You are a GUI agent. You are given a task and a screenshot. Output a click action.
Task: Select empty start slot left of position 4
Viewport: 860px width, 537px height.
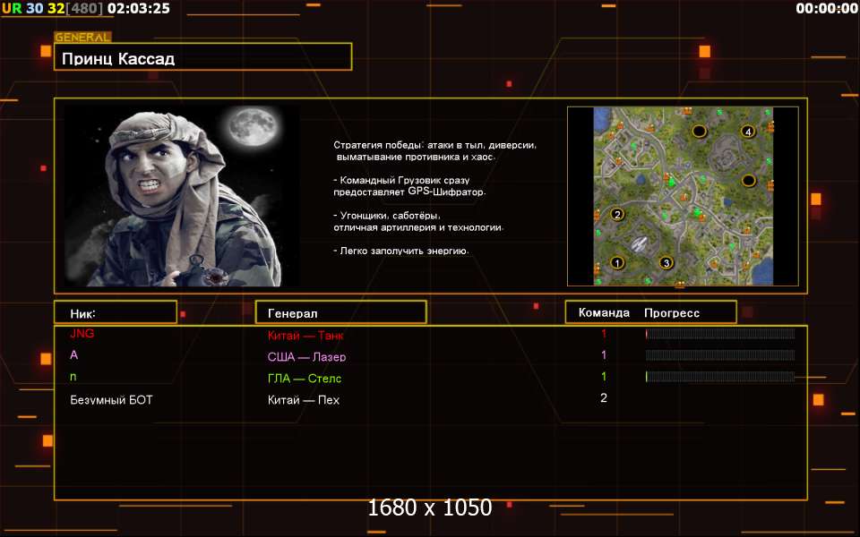(x=699, y=132)
